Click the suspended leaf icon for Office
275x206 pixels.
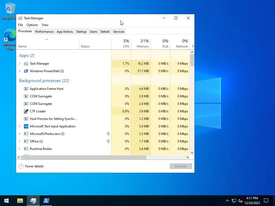(x=108, y=141)
